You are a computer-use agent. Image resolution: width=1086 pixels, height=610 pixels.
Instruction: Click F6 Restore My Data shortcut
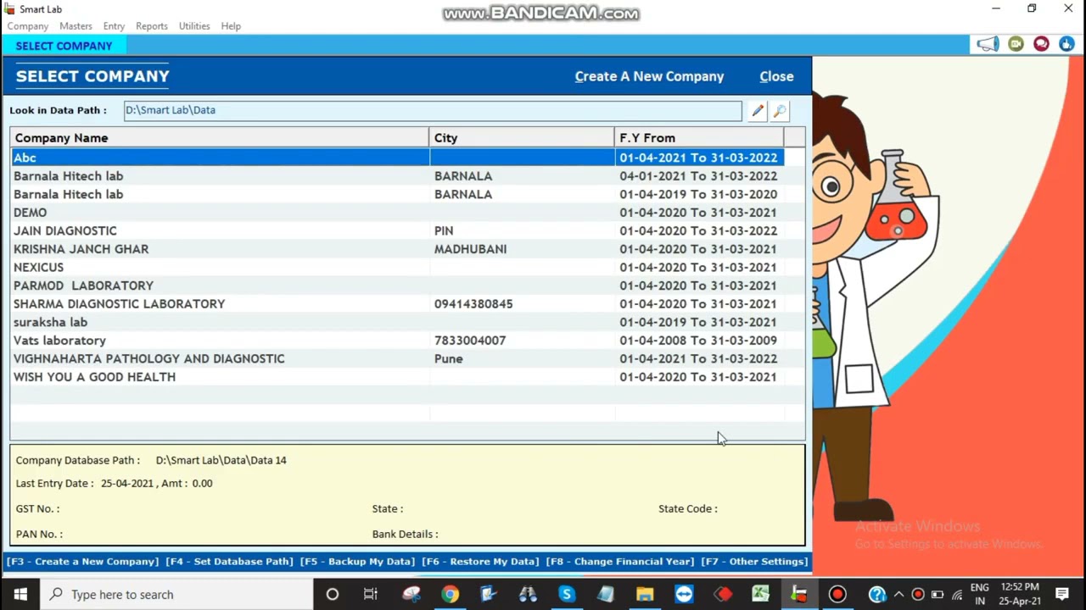coord(480,561)
